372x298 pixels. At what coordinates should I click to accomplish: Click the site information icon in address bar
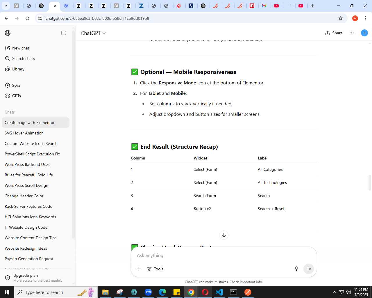40,18
